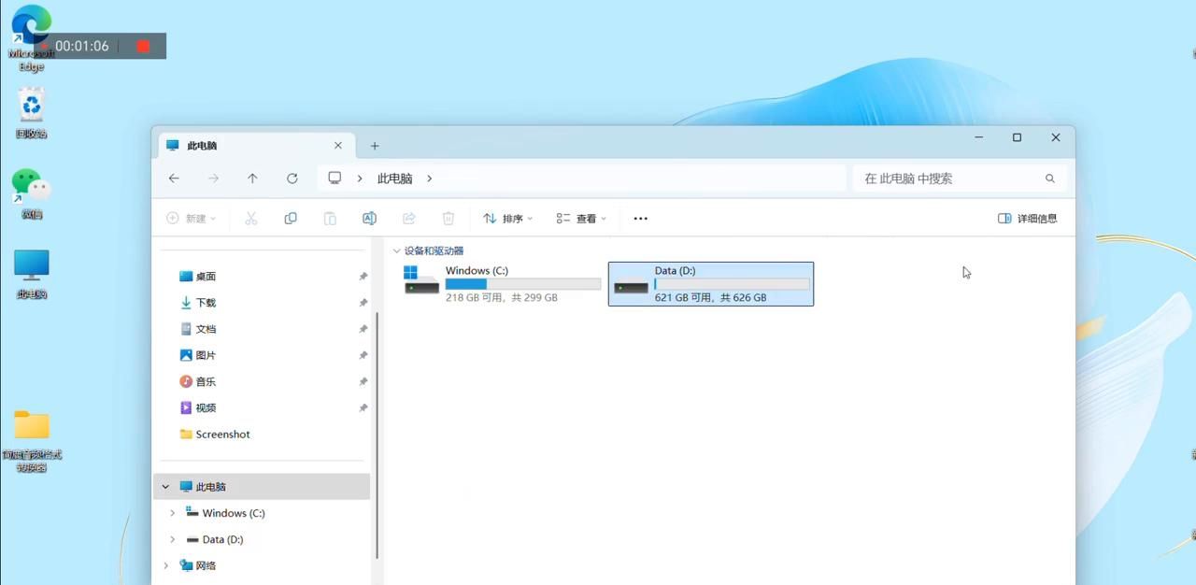Click the Cut scissors icon
The height and width of the screenshot is (585, 1196).
(251, 219)
